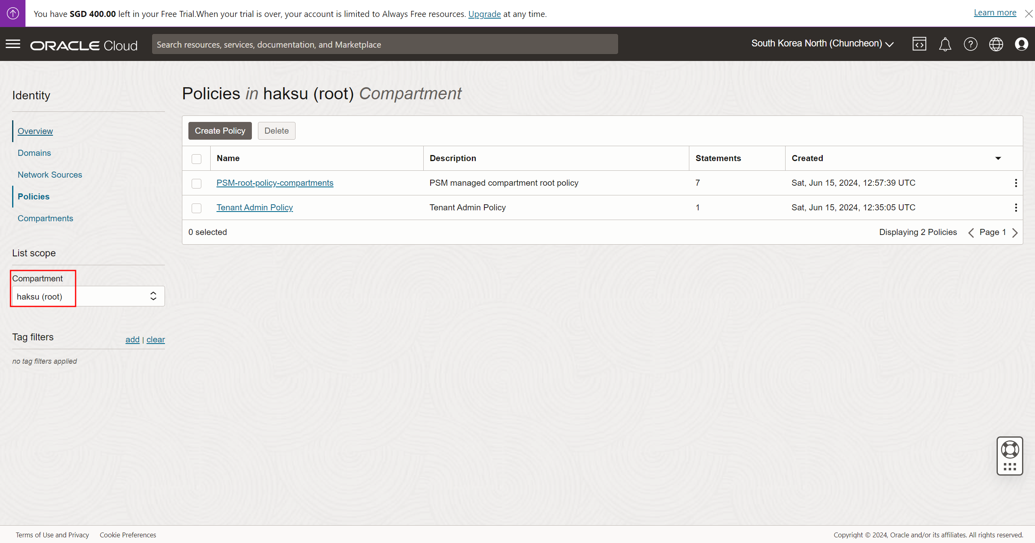Open Cloud Shell developer tools icon

(919, 44)
